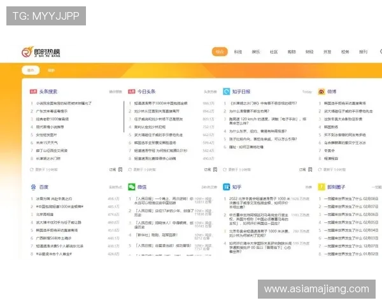This screenshot has width=382, height=305.
Task: Open 头条搜索 item '经典老歌1000首'
Action: pyautogui.click(x=52, y=119)
